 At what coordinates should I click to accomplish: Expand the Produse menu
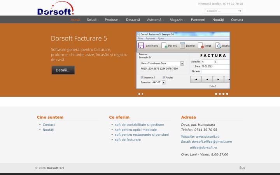[111, 20]
